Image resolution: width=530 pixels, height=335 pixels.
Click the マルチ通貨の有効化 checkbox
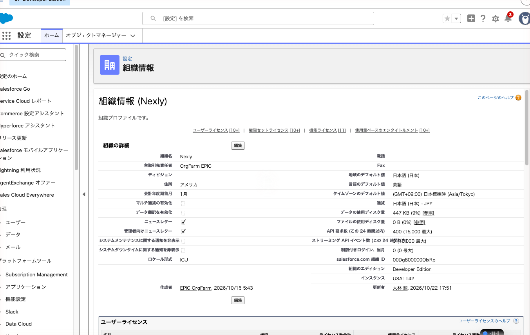tap(183, 203)
